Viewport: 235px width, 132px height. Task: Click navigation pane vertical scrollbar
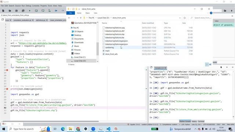[x=98, y=49]
